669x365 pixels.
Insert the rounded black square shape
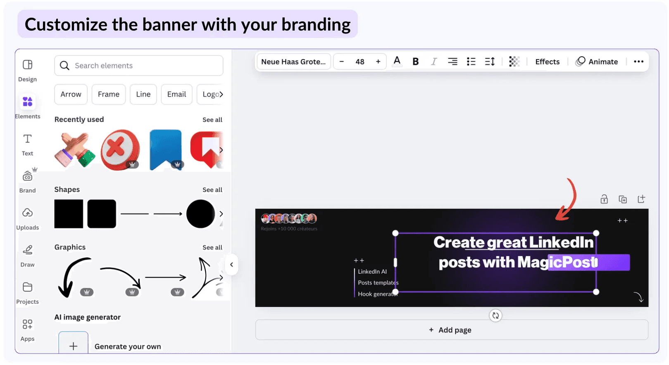point(102,214)
